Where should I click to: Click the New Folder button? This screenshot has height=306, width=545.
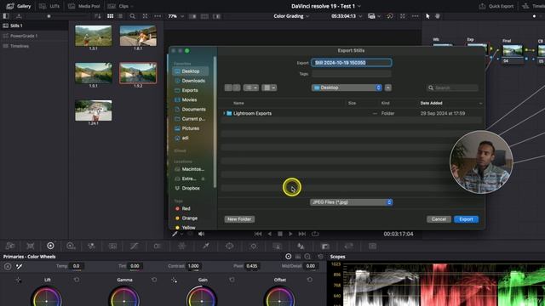[x=239, y=219]
